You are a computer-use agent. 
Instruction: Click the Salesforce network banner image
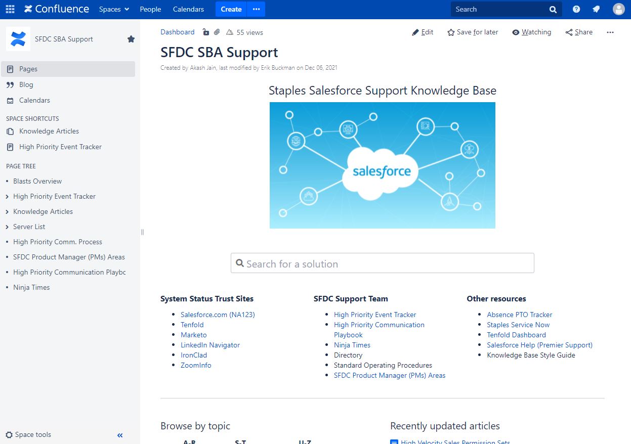(x=383, y=165)
